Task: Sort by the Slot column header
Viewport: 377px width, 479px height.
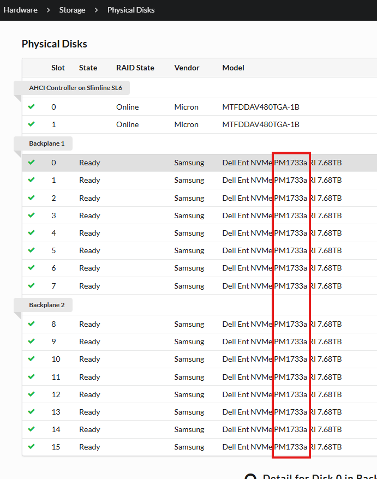Action: [x=58, y=68]
